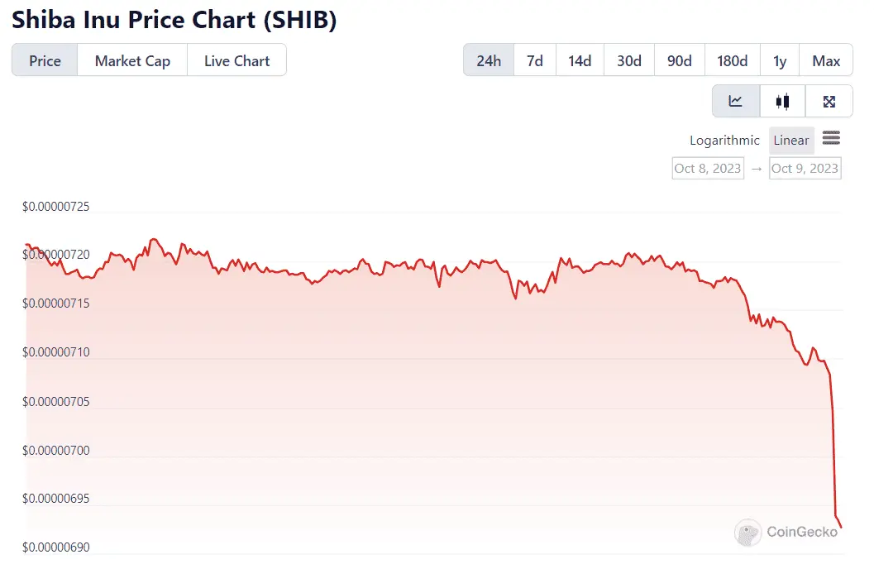Select the 24h timeframe

pyautogui.click(x=488, y=60)
